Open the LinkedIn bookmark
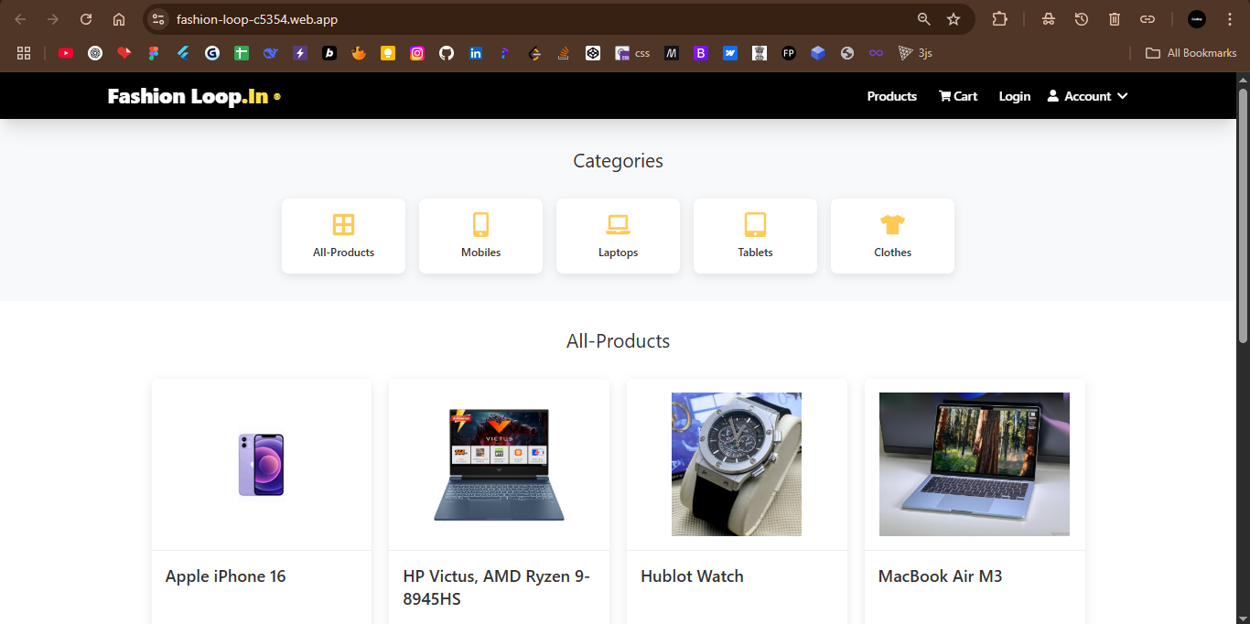The image size is (1250, 624). pos(476,53)
